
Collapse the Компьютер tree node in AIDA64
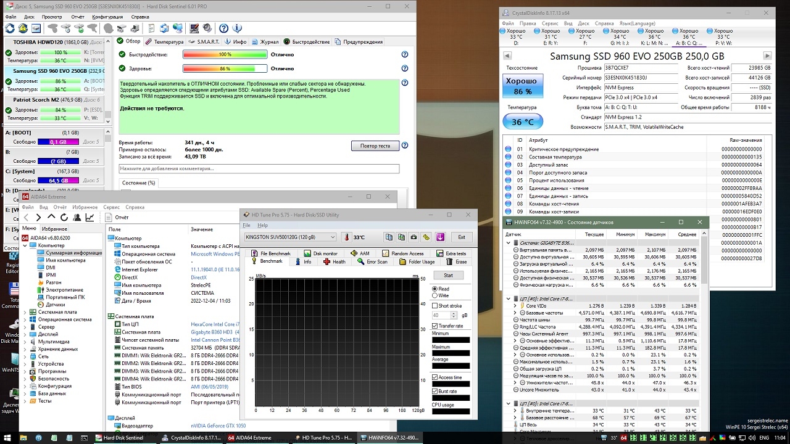click(25, 245)
